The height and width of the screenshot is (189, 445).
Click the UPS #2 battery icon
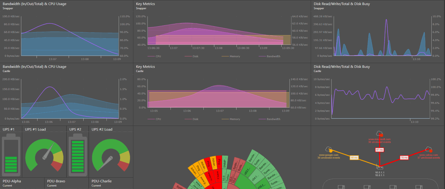pyautogui.click(x=78, y=155)
